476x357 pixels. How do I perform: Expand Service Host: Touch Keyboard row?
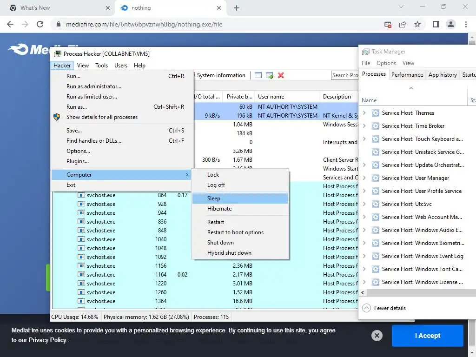point(364,139)
